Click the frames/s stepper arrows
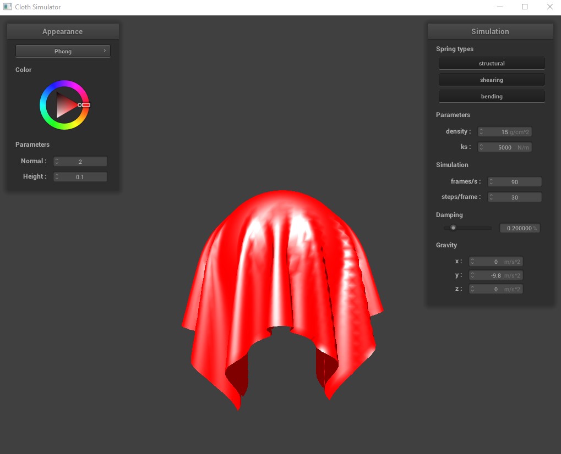Viewport: 561px width, 454px height. point(491,182)
